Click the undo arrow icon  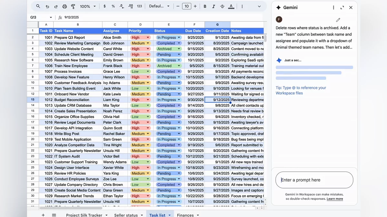pos(47,6)
